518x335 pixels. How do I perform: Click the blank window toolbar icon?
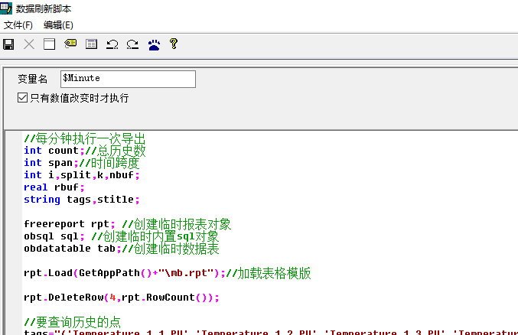(x=50, y=44)
